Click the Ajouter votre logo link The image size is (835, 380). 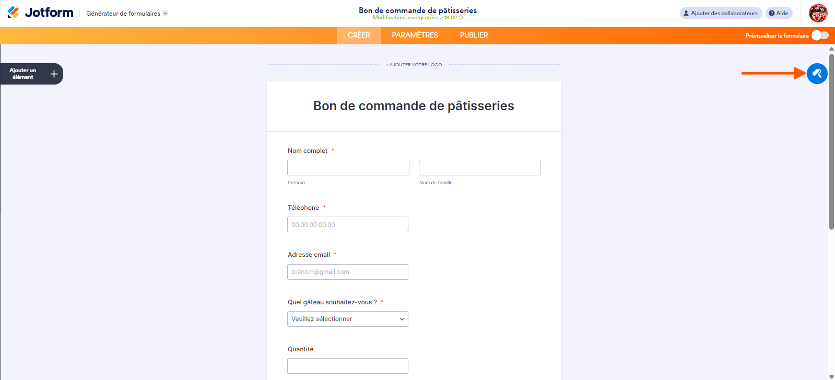click(414, 65)
